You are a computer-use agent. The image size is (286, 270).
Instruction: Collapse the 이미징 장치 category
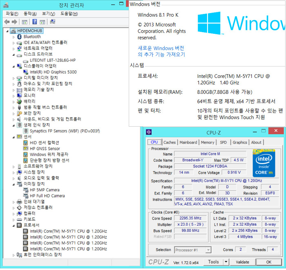[13, 184]
